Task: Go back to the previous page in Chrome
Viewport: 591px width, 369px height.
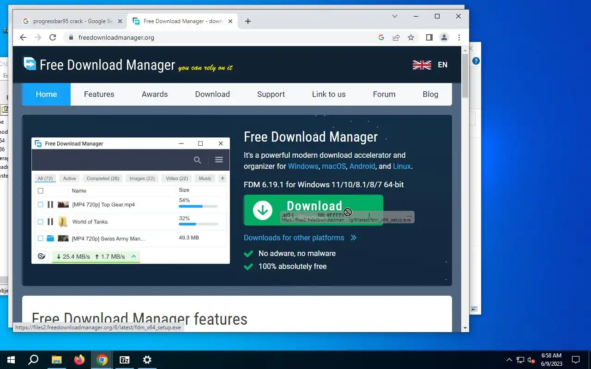Action: 23,37
